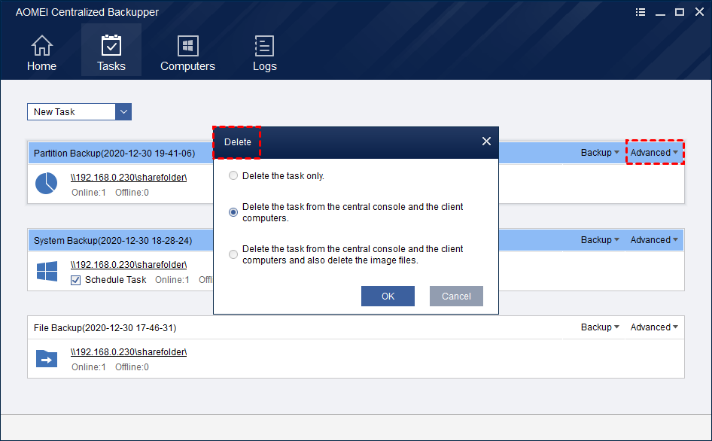Uncheck the Schedule Task checkbox

76,280
